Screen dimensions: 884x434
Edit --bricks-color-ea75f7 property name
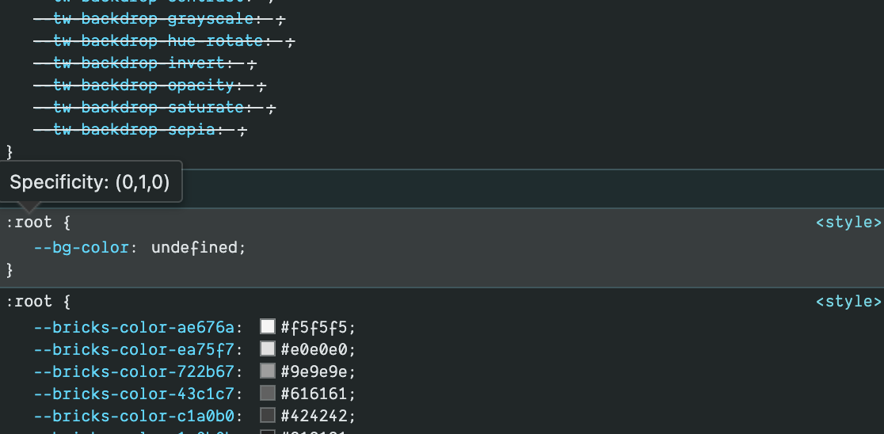click(134, 349)
